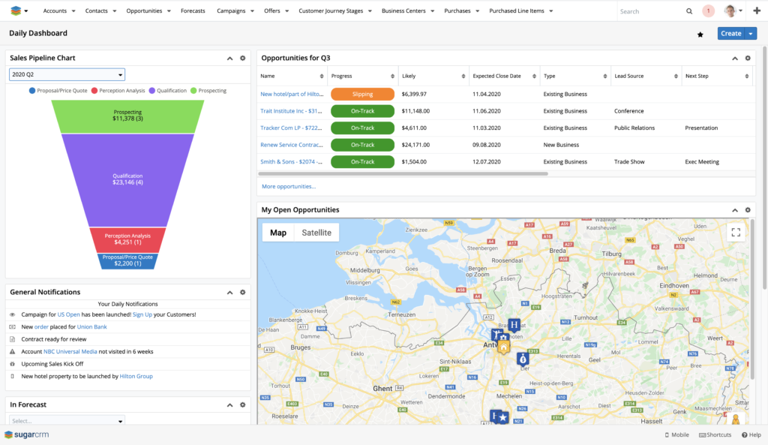Switch the map to Satellite view
This screenshot has height=445, width=768.
(316, 233)
